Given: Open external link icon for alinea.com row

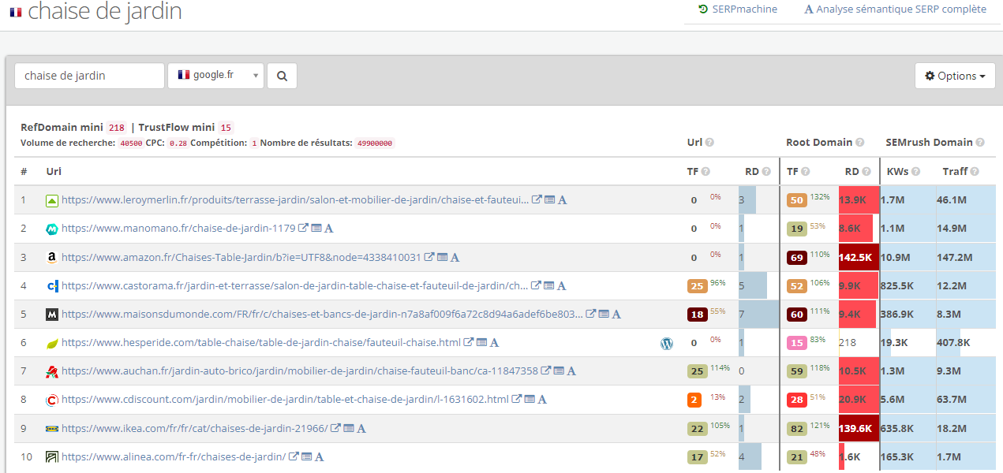Looking at the screenshot, I should (x=294, y=456).
